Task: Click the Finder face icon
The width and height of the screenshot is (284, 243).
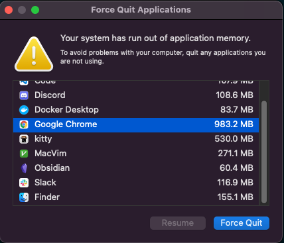Action: (x=24, y=197)
